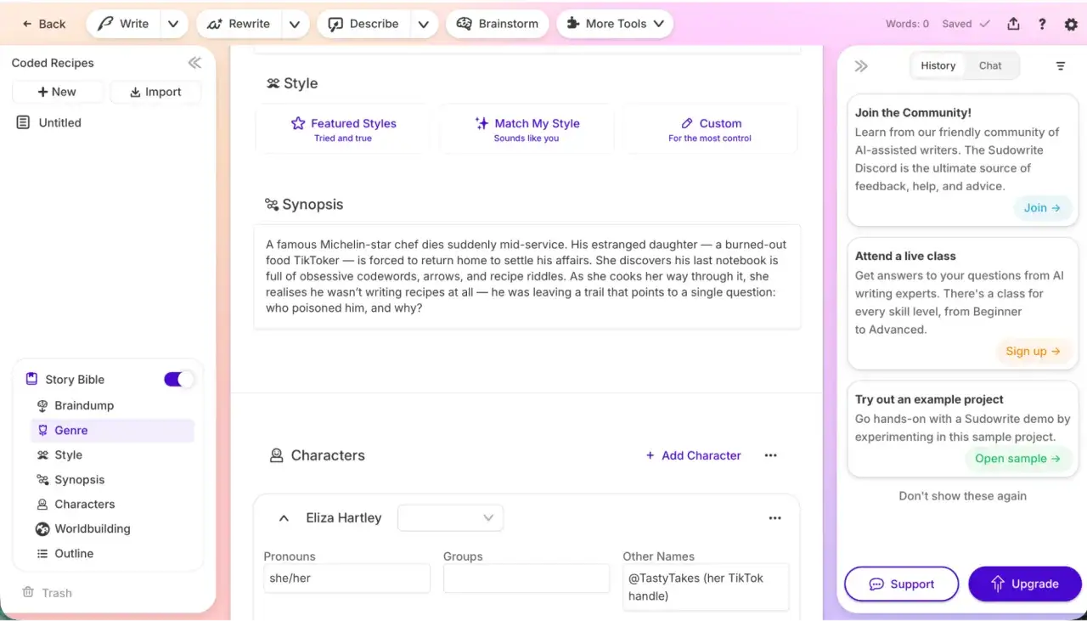Click into the Synopsis text box
Viewport: 1087px width, 621px height.
[x=527, y=276]
